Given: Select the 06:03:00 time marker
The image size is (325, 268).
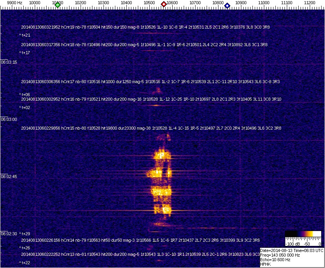Looking at the screenshot, I should point(9,119).
